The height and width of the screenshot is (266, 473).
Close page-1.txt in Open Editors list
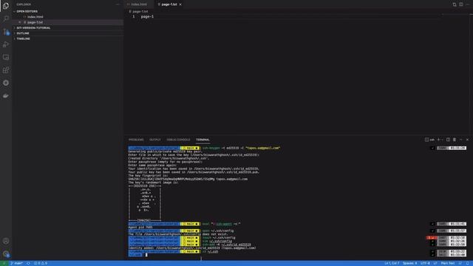tap(20, 22)
